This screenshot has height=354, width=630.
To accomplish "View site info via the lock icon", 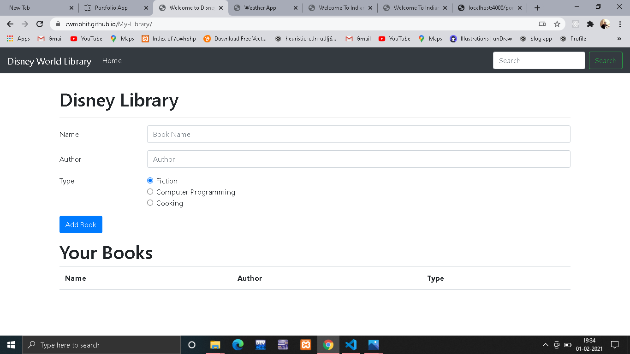I will click(x=58, y=24).
